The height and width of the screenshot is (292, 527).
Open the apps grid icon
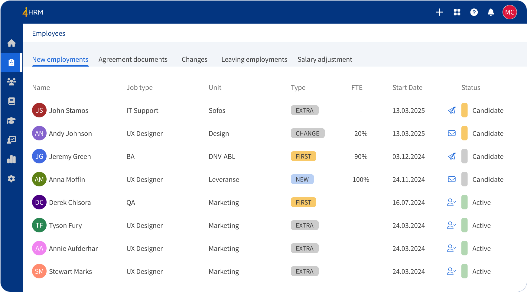457,12
